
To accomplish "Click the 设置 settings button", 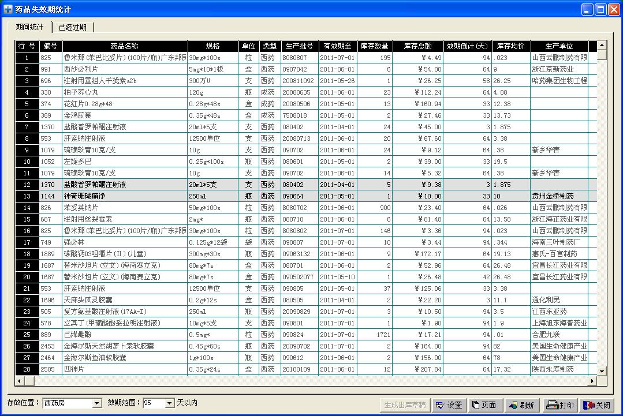I will (449, 405).
